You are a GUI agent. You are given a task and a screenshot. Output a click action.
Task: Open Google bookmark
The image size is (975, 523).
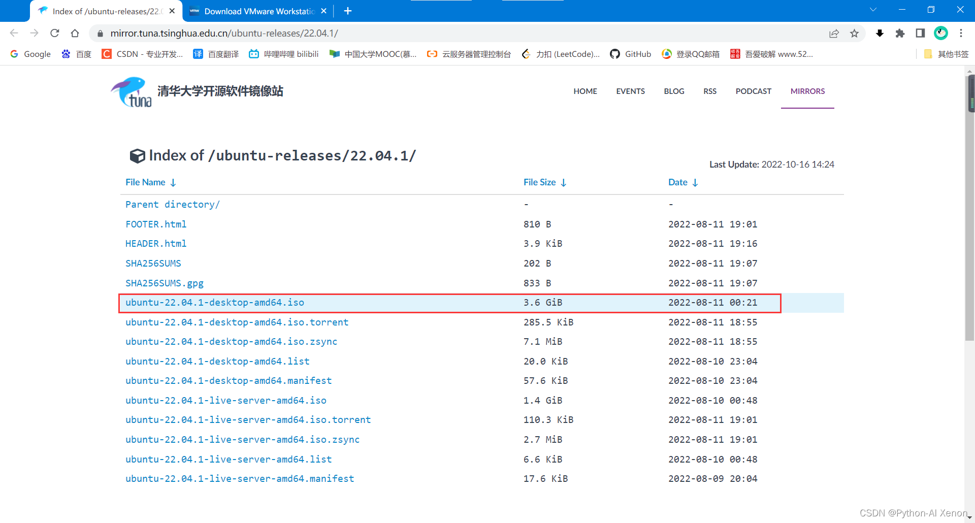coord(30,54)
